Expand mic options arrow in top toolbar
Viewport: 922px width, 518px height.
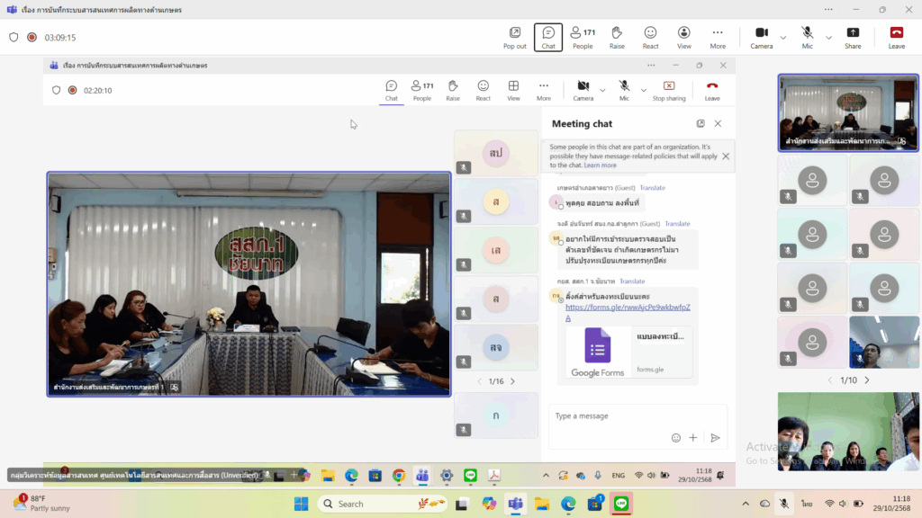coord(828,38)
